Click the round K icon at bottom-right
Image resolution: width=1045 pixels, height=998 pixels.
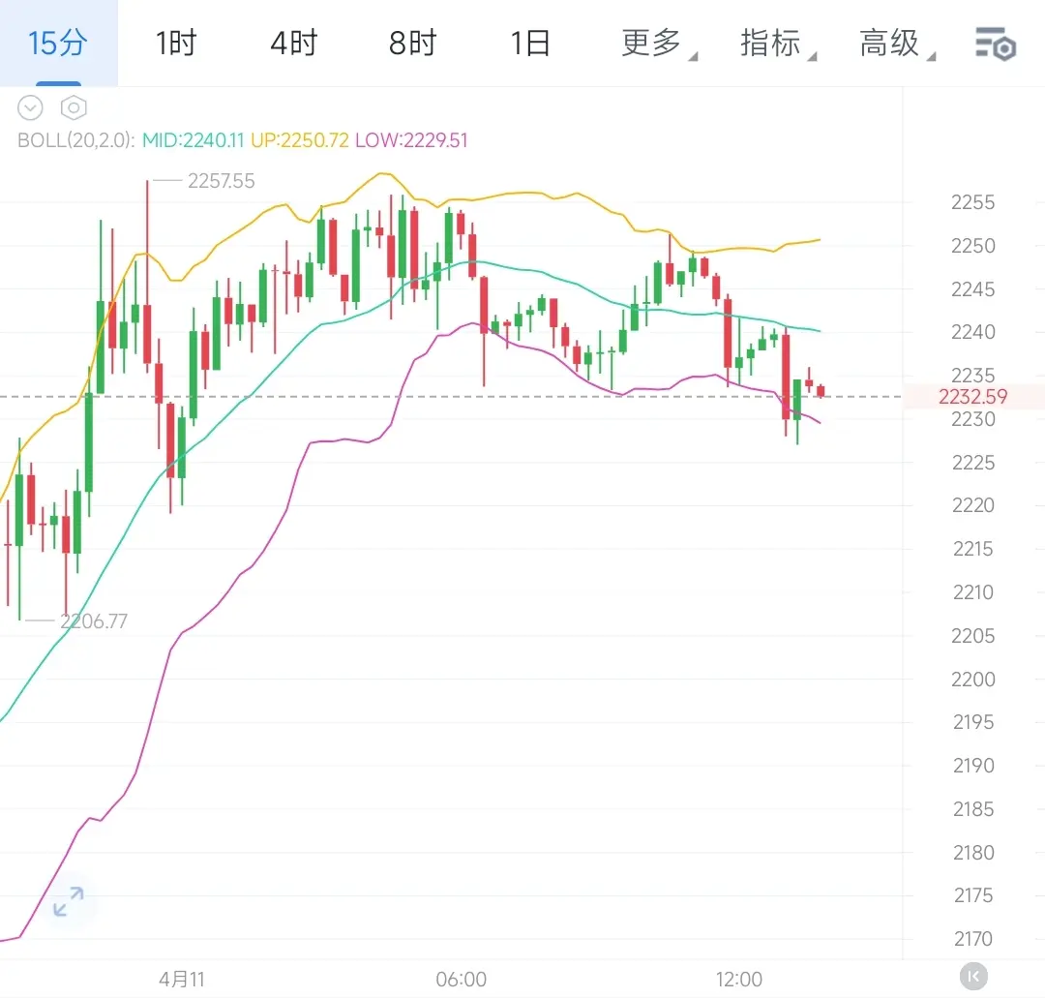point(971,975)
